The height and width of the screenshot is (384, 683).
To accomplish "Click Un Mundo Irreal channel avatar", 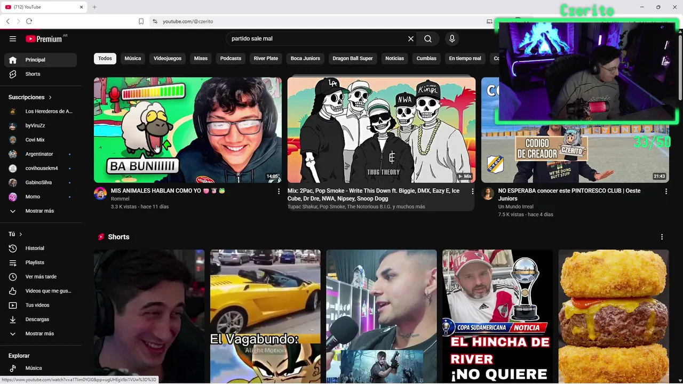I will [488, 194].
